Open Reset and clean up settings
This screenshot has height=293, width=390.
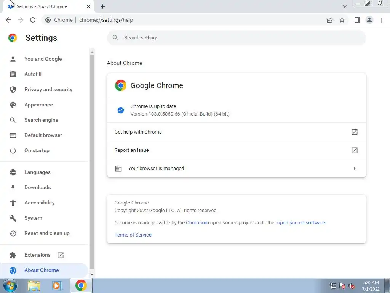47,233
